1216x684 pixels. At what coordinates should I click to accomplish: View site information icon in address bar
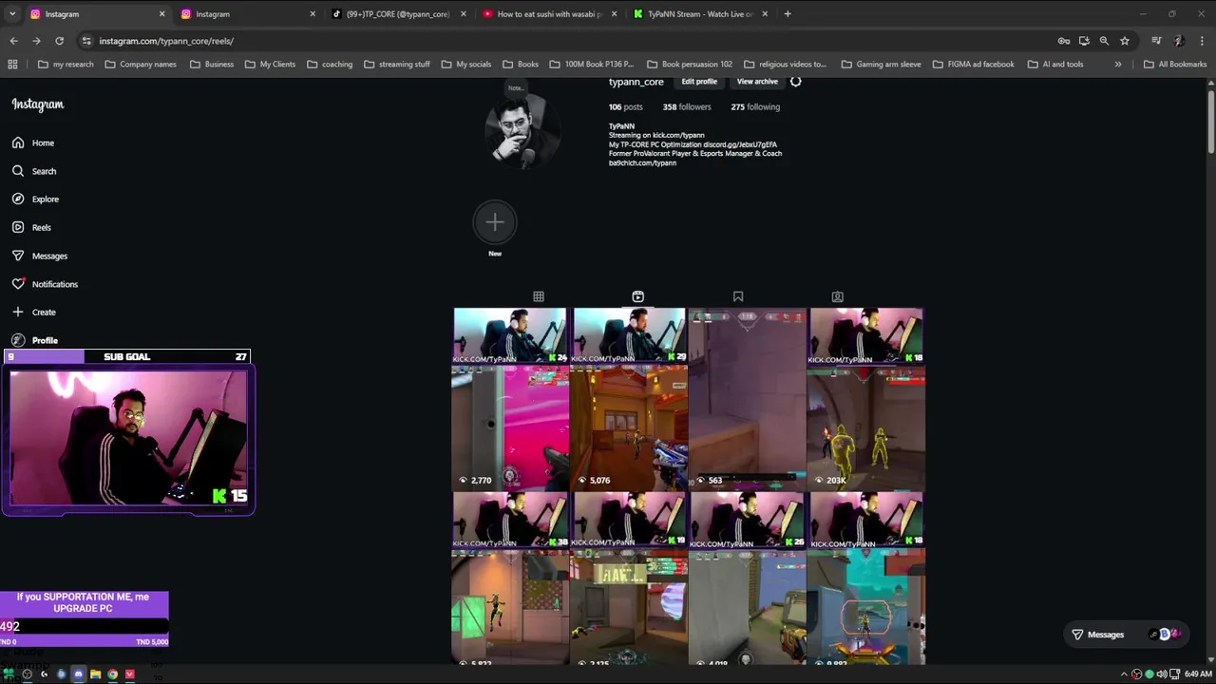86,41
